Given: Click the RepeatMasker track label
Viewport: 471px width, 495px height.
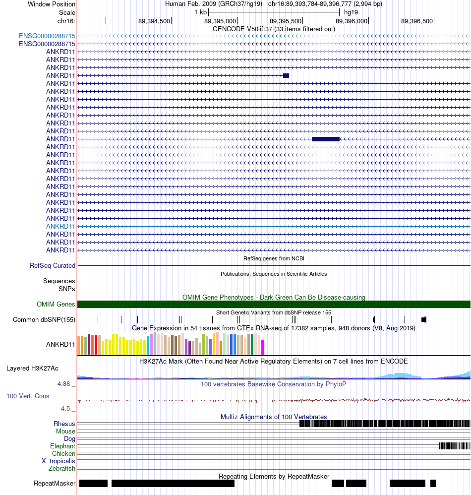Looking at the screenshot, I should (55, 484).
